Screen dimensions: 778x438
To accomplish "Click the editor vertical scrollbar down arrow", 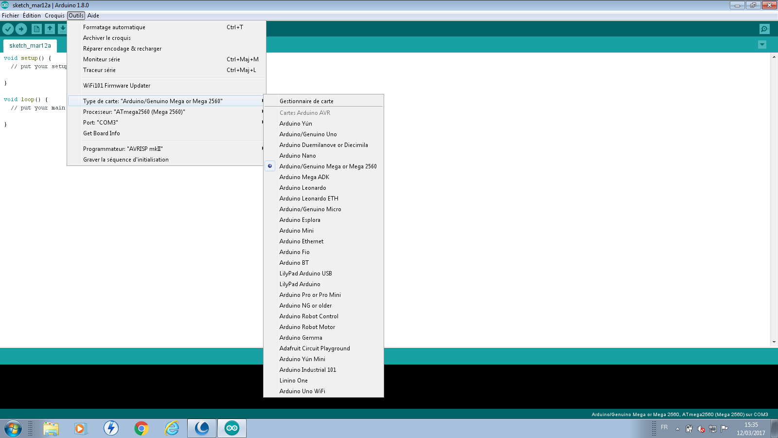I will coord(774,342).
